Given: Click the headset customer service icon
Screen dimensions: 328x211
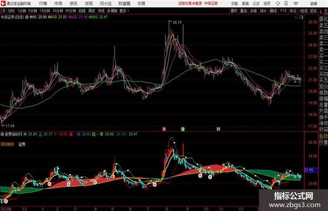Looking at the screenshot, I should (x=278, y=3).
